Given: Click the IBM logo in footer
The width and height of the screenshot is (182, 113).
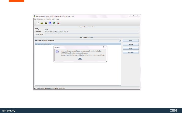Looking at the screenshot, I should click(x=174, y=110).
